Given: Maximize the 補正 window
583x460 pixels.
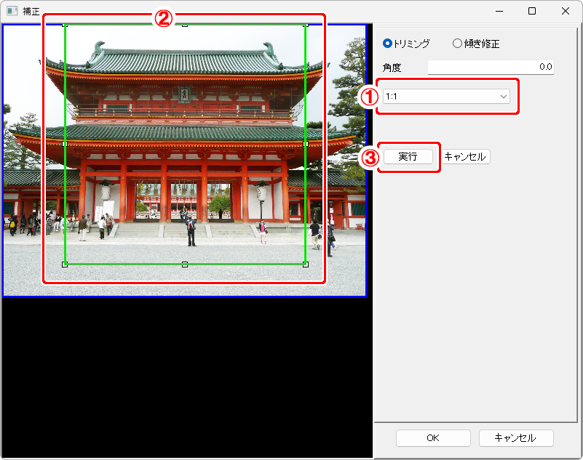Looking at the screenshot, I should pyautogui.click(x=532, y=11).
